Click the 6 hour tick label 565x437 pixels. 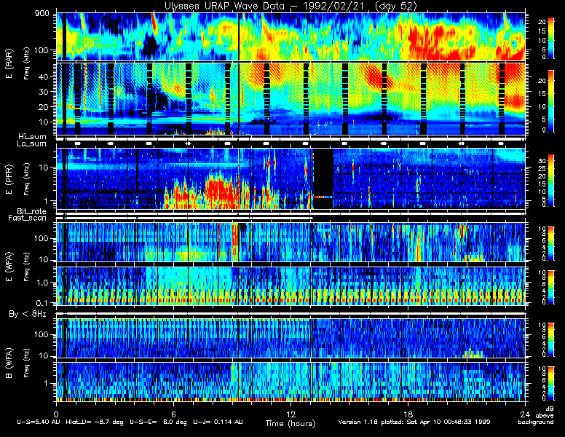(x=173, y=414)
